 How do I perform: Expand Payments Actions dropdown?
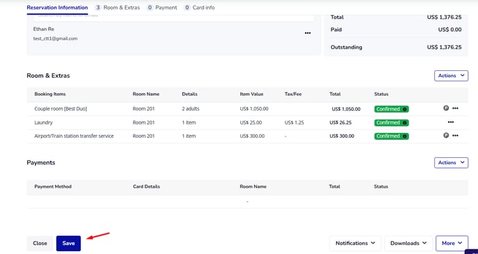pos(451,163)
